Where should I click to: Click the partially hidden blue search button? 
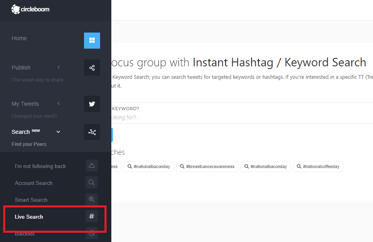point(112,135)
